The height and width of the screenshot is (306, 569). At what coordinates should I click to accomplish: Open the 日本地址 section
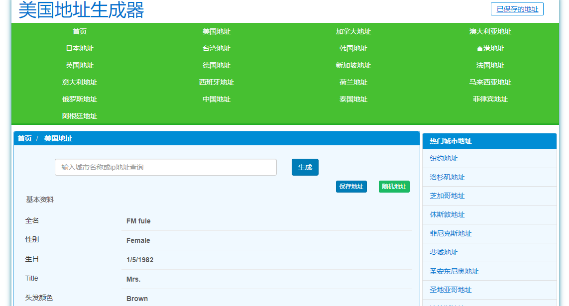pos(79,48)
